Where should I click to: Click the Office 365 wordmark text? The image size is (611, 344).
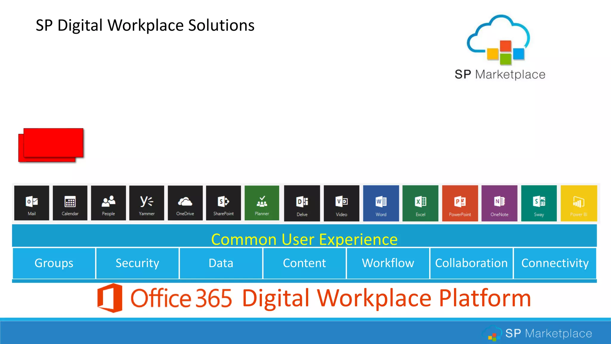coord(181,298)
